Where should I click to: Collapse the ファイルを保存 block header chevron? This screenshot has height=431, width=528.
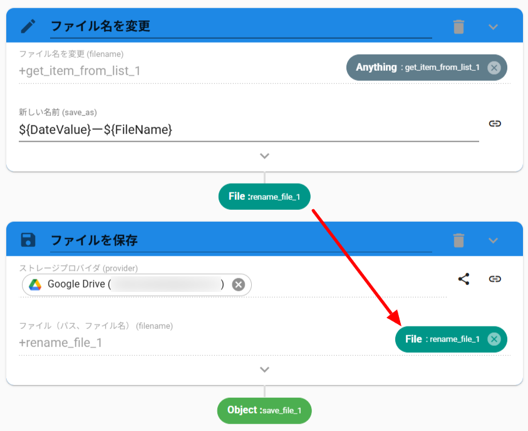point(494,240)
